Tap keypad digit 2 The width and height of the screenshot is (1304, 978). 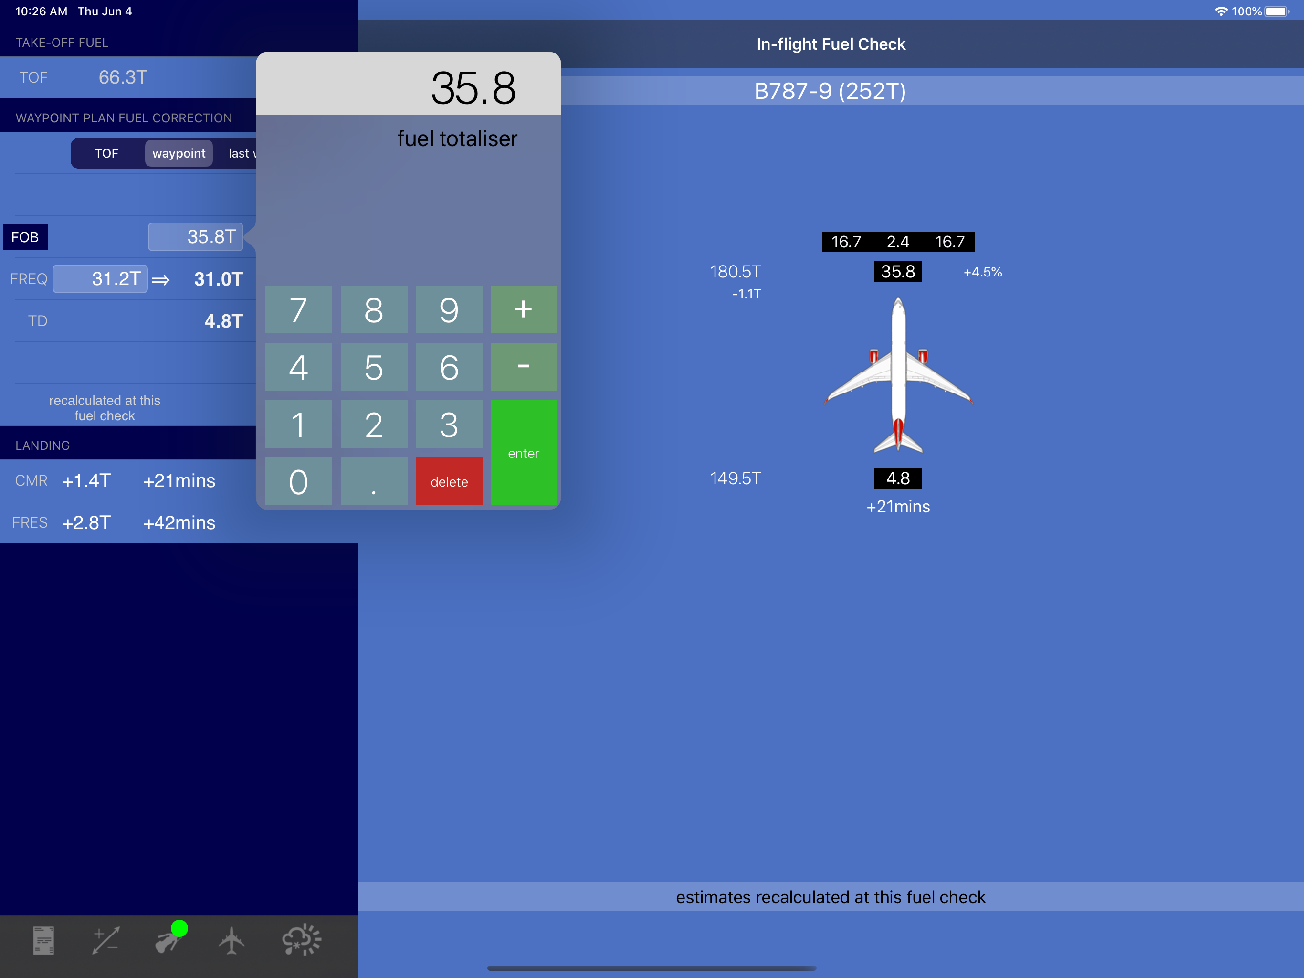pos(374,424)
